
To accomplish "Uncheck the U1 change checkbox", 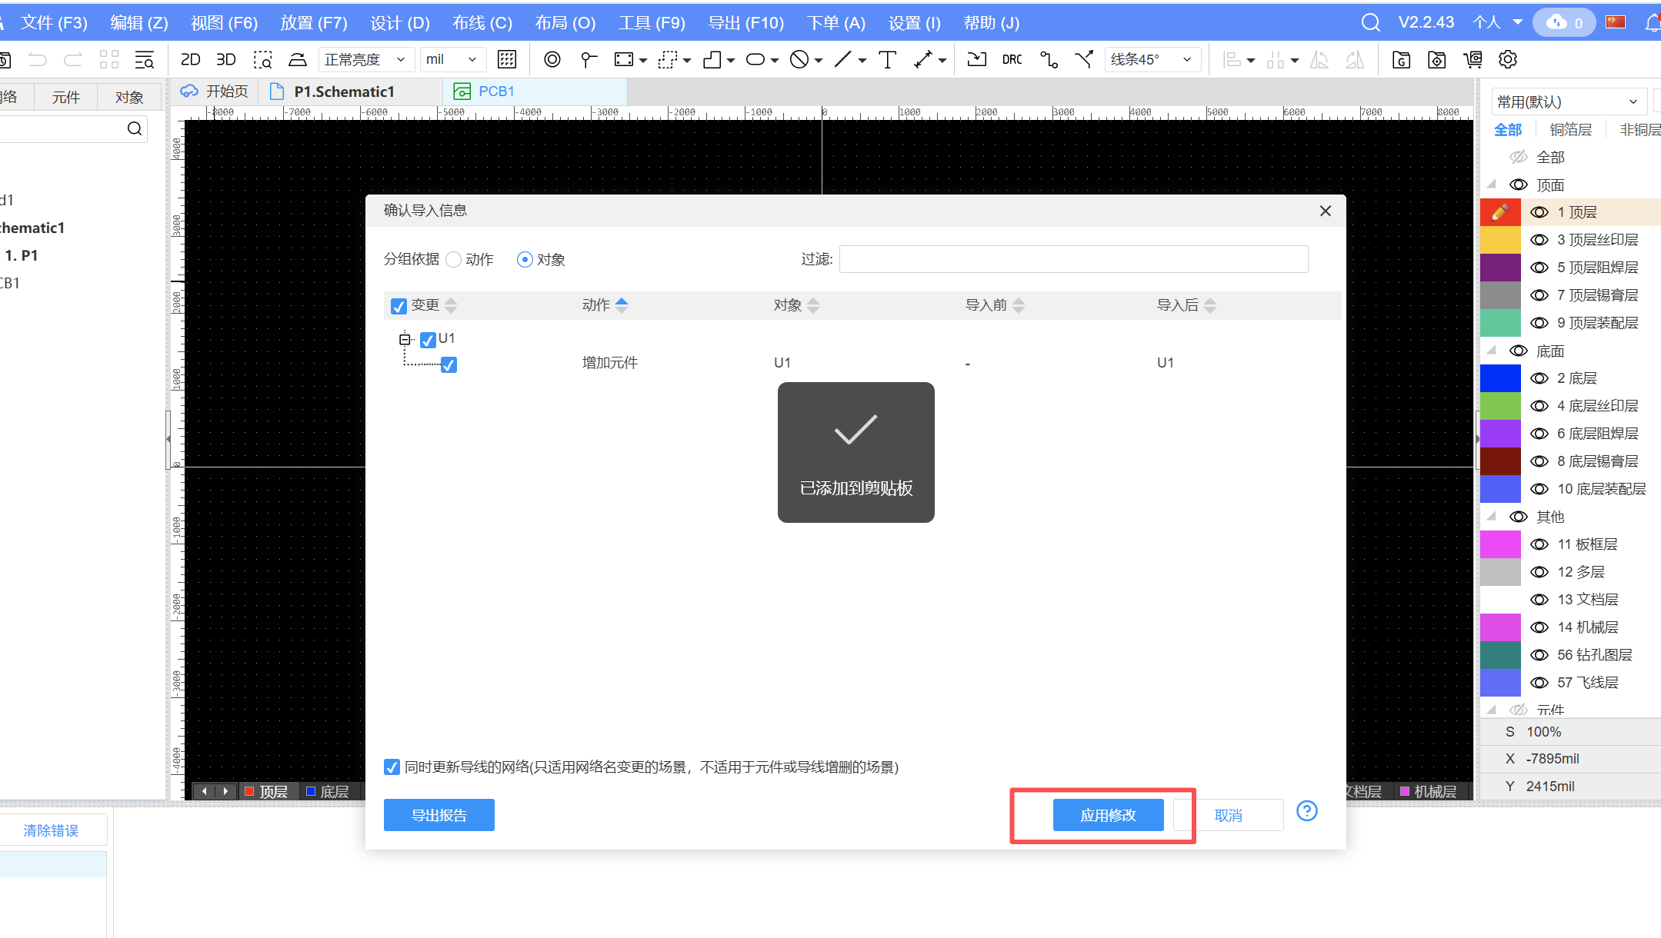I will [428, 339].
